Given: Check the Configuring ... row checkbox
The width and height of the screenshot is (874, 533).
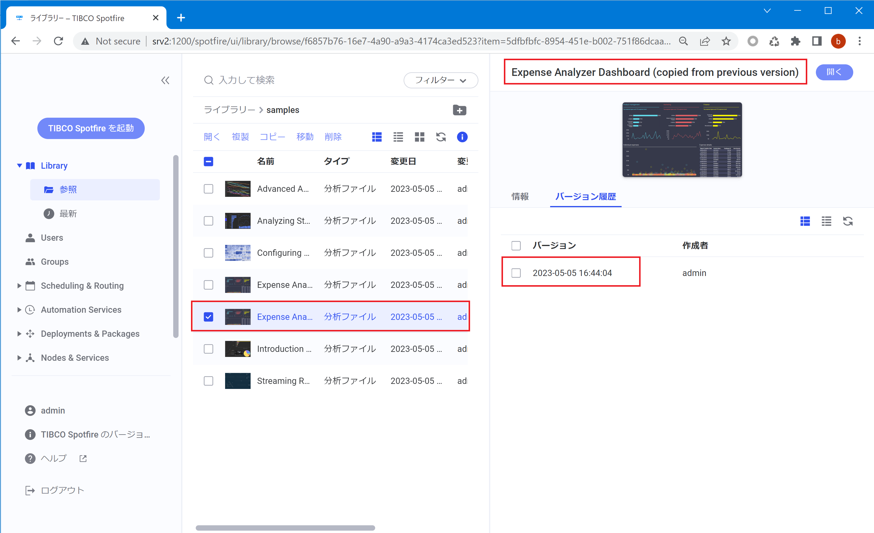Looking at the screenshot, I should pyautogui.click(x=208, y=253).
